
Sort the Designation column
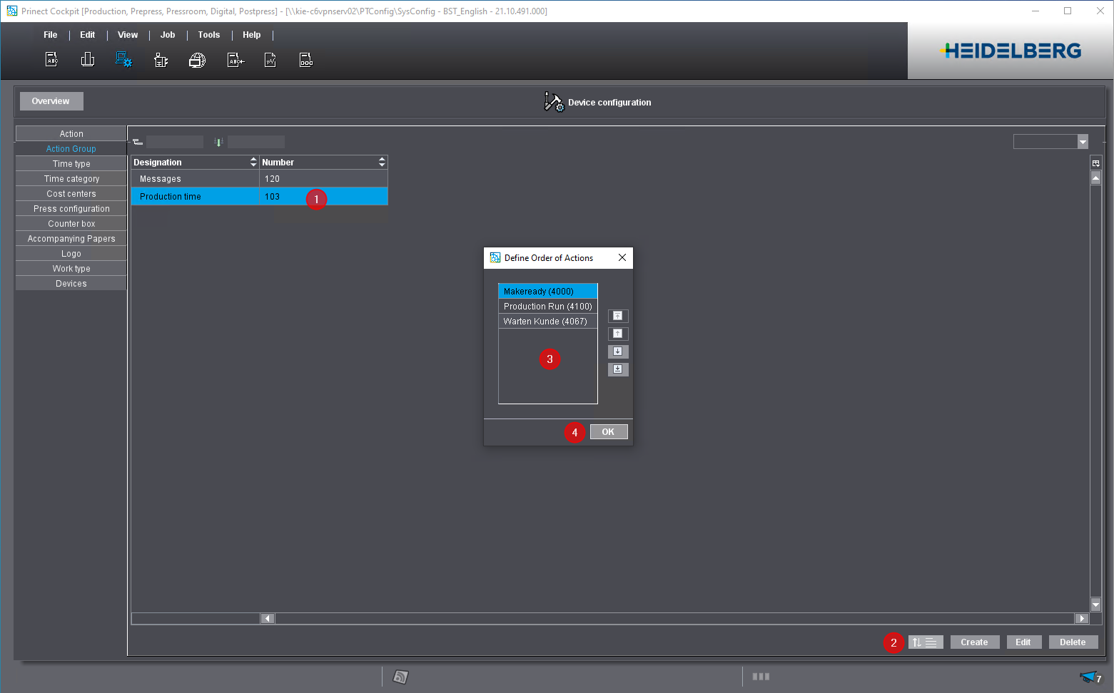click(254, 162)
